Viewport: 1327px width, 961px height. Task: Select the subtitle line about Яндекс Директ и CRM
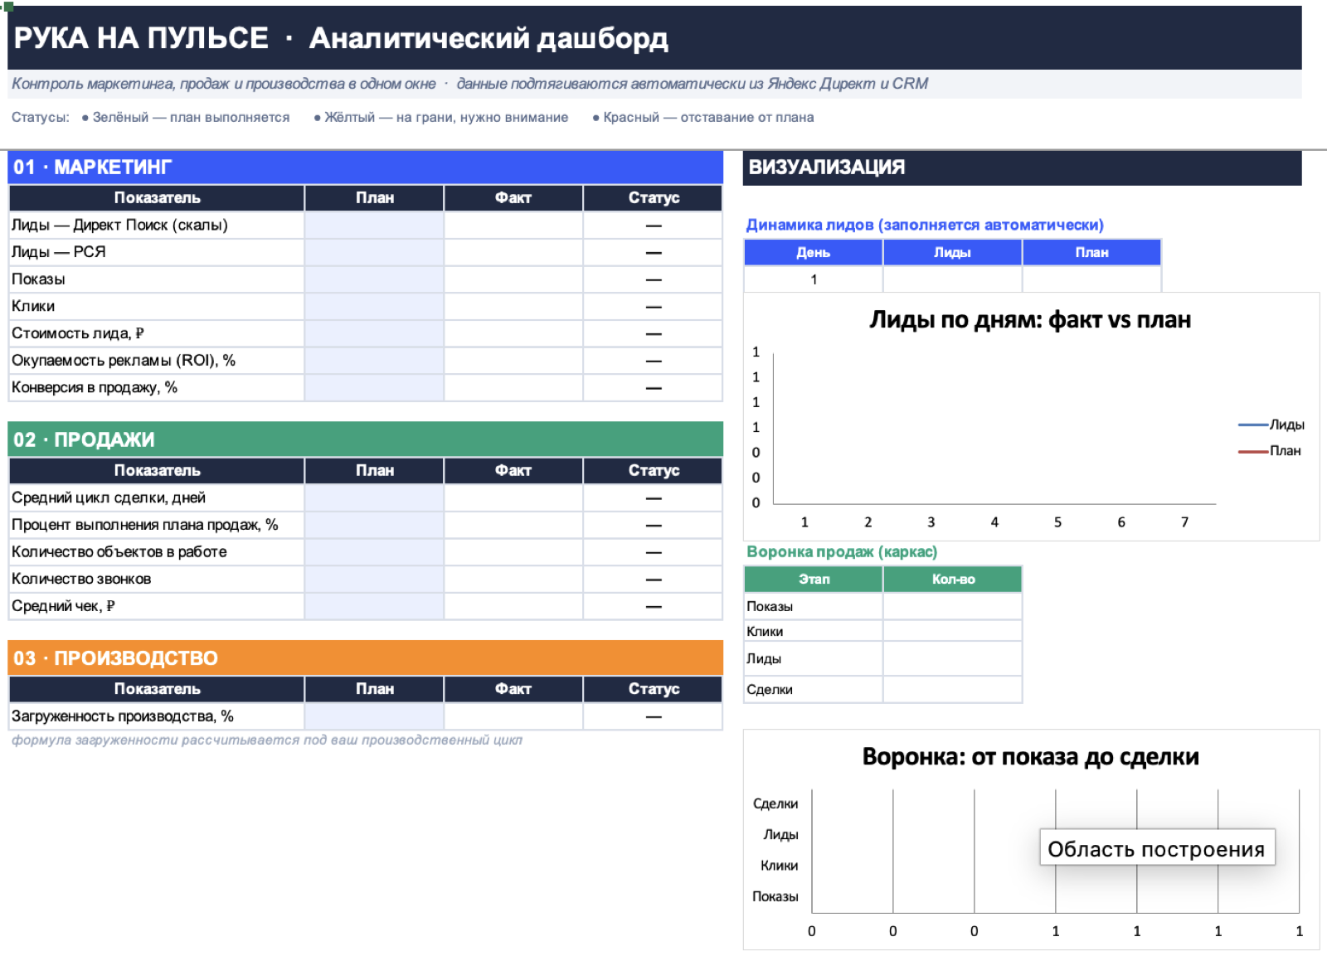(x=469, y=84)
